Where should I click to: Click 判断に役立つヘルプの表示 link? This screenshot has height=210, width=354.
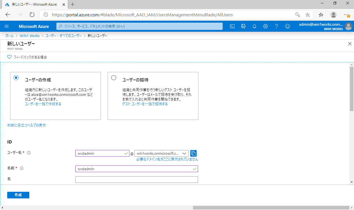pyautogui.click(x=27, y=125)
